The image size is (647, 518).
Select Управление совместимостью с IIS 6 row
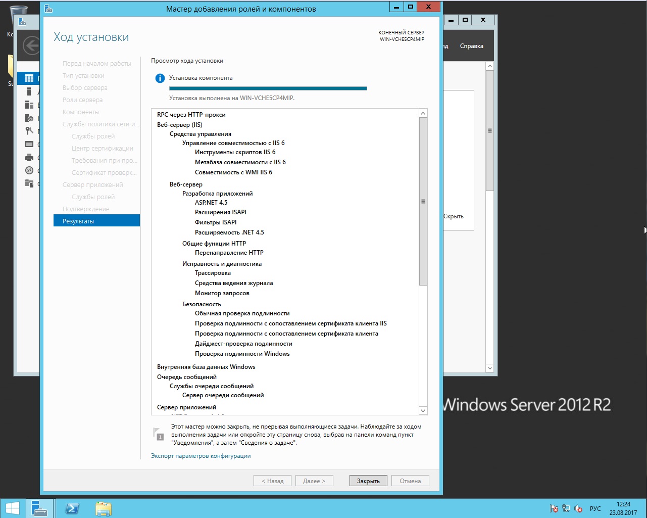pos(233,143)
